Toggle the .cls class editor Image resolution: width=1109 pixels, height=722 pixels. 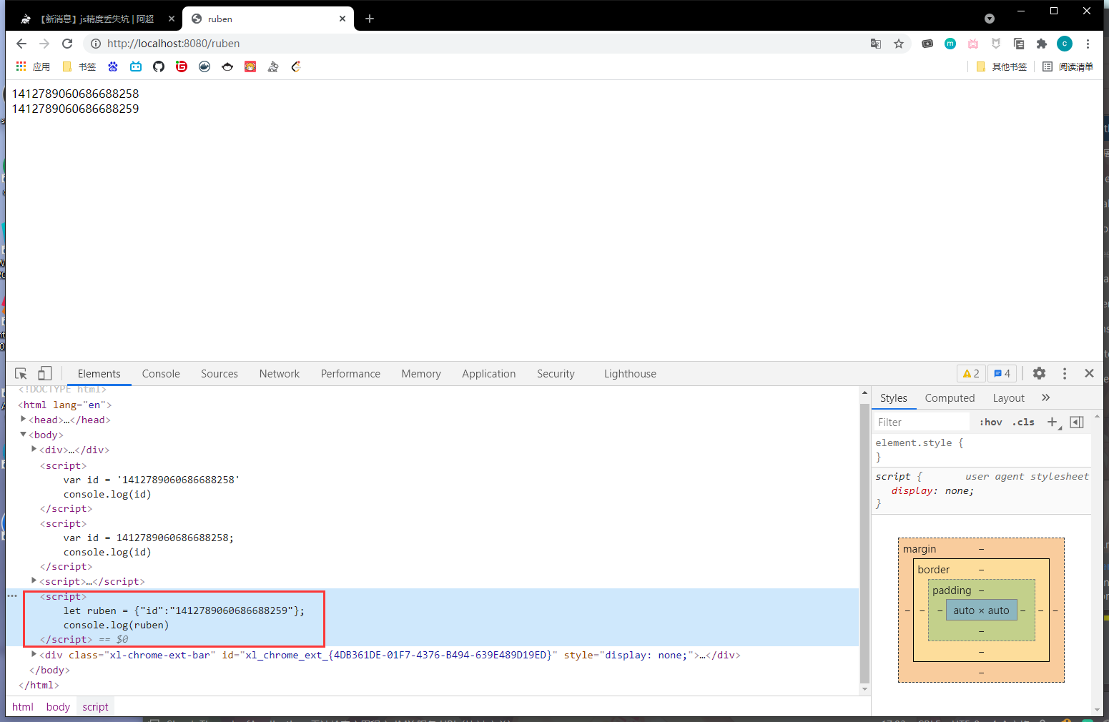(1024, 422)
